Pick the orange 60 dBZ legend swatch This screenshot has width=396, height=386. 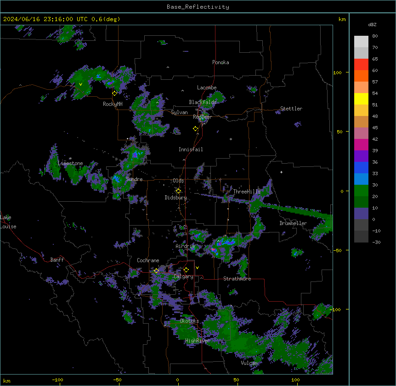(361, 76)
